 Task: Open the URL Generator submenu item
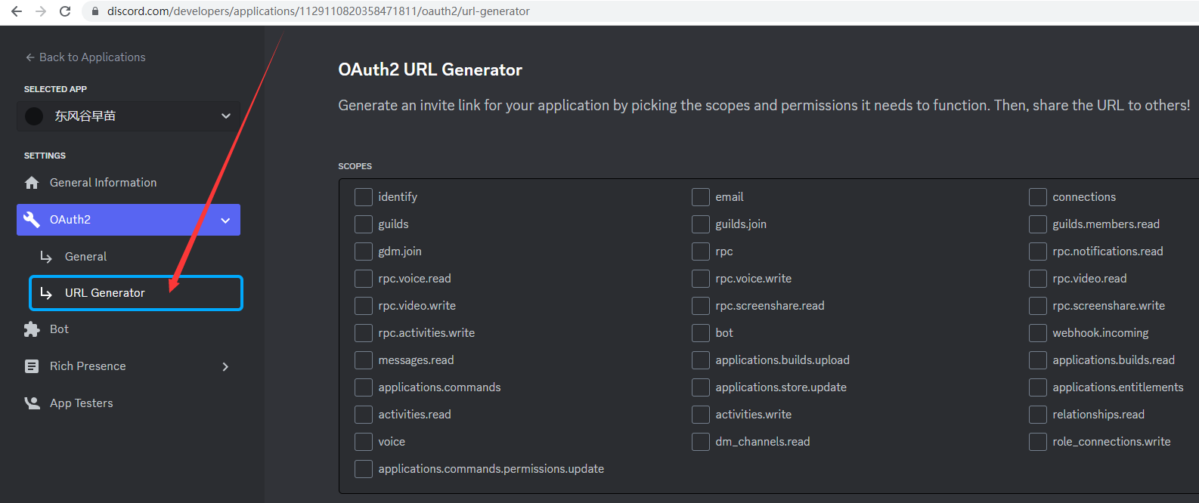pyautogui.click(x=136, y=293)
